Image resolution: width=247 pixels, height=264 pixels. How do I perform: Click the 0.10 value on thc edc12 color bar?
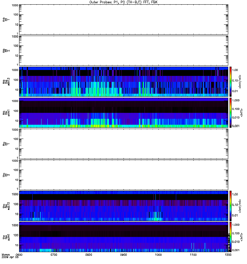pyautogui.click(x=235, y=205)
